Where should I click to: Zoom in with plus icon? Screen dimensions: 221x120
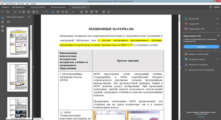point(67,12)
